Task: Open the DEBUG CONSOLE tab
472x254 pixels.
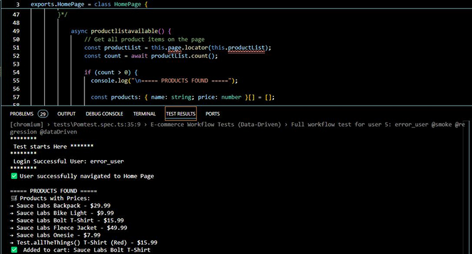Action: [104, 114]
